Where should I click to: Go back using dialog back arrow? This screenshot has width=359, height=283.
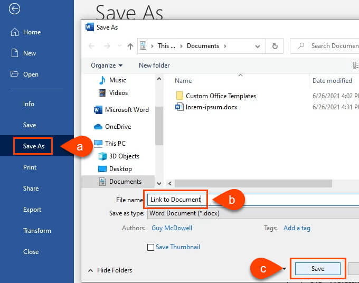coord(91,46)
